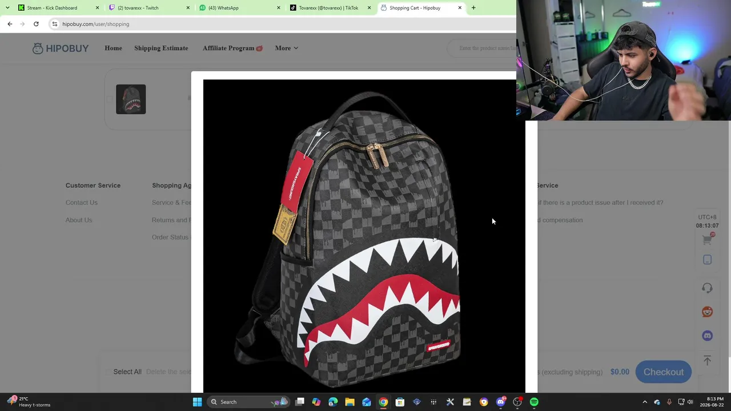
Task: Open the About Us footer link
Action: [x=79, y=220]
